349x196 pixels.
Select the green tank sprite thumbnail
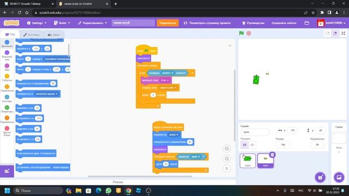[x=248, y=161]
